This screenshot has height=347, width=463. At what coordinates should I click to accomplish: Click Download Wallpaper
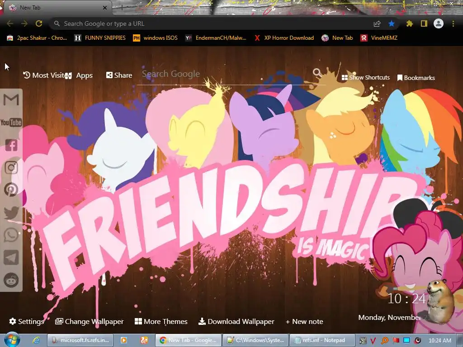click(236, 321)
